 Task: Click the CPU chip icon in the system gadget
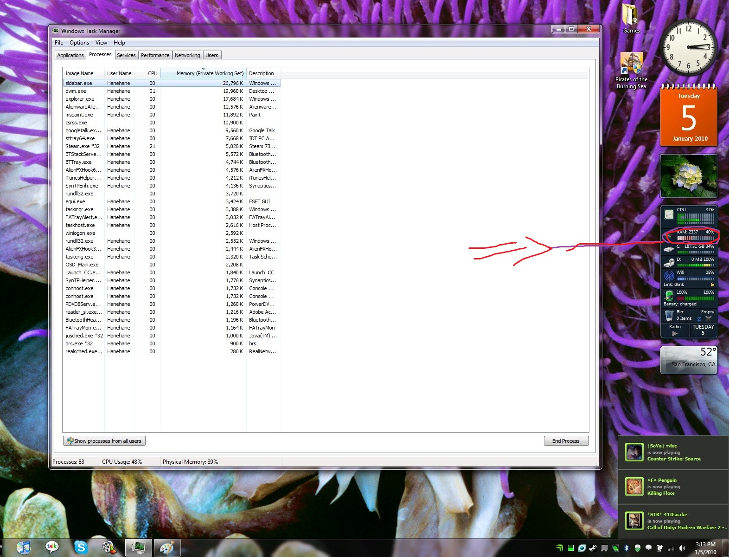coord(669,214)
